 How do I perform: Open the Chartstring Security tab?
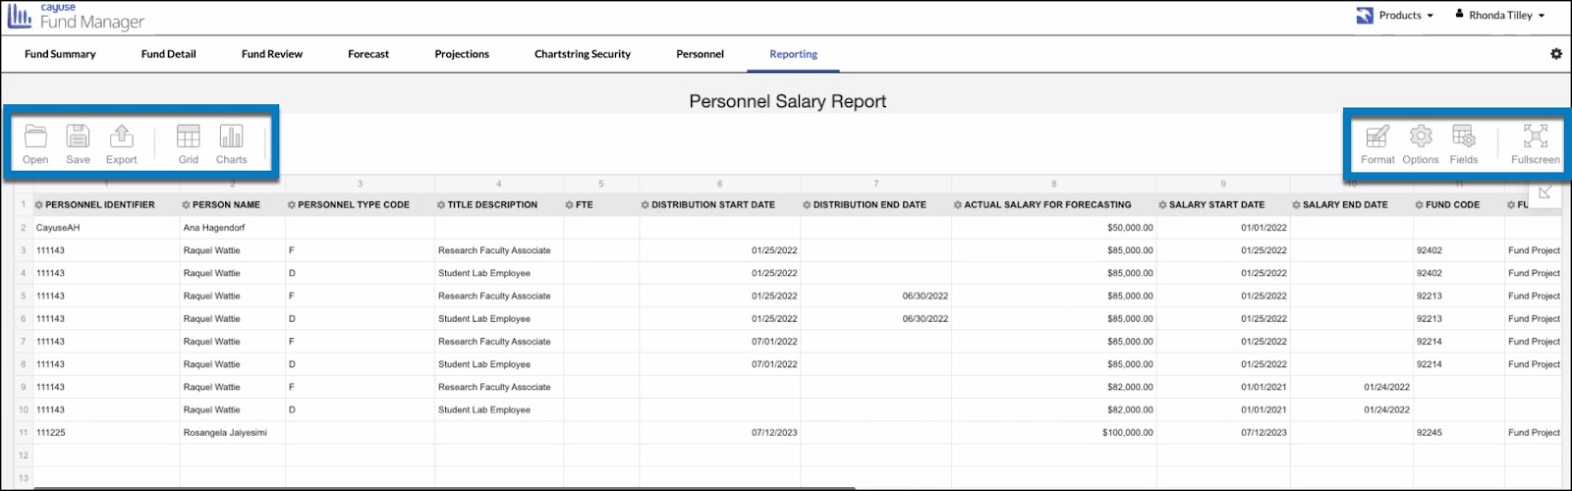click(x=583, y=54)
